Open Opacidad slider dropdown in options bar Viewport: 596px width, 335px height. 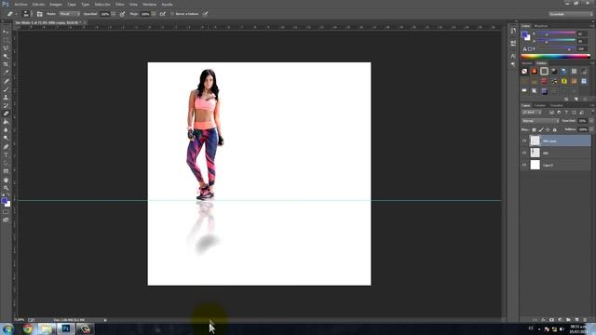coord(114,14)
